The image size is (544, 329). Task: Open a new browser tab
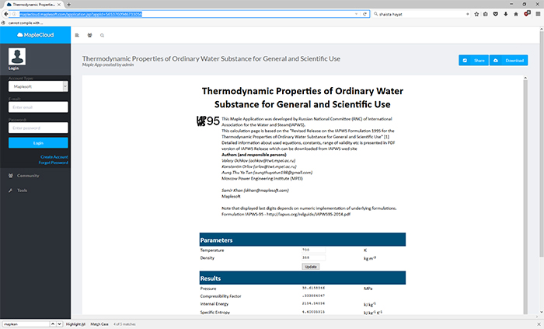coord(69,5)
